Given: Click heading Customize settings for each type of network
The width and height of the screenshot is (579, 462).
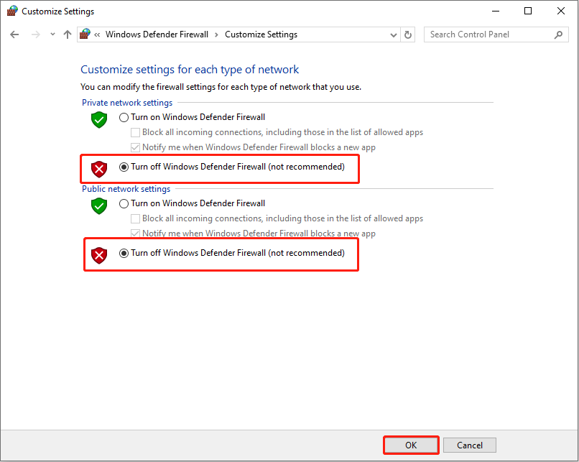Looking at the screenshot, I should pos(190,70).
